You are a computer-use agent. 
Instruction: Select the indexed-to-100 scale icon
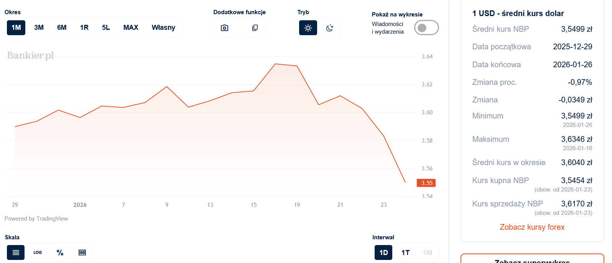coord(82,253)
